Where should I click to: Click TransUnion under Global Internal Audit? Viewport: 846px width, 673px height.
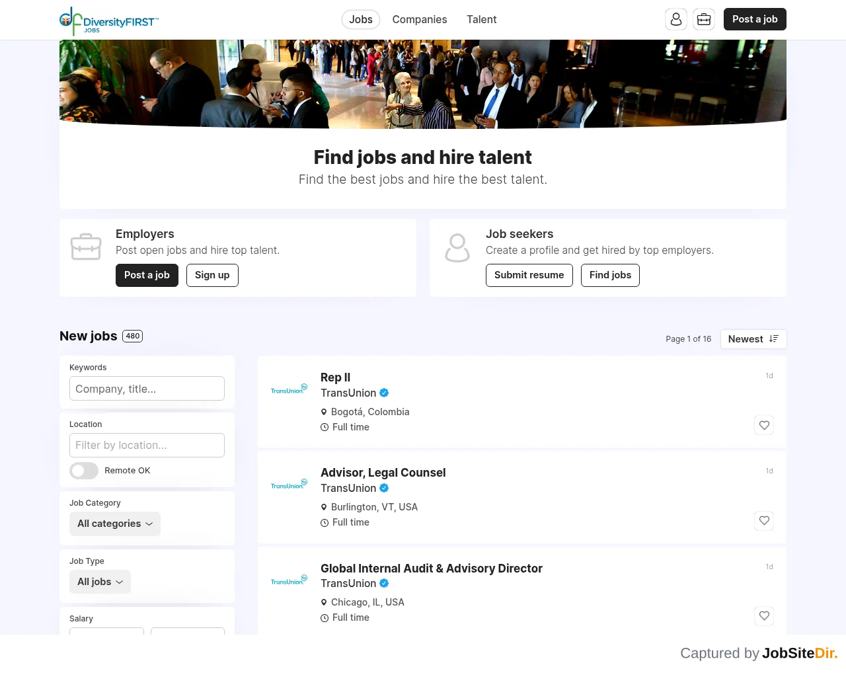point(348,583)
